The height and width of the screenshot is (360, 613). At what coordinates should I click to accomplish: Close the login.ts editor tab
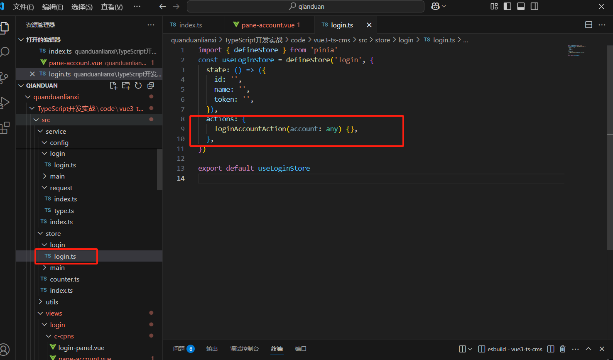369,25
